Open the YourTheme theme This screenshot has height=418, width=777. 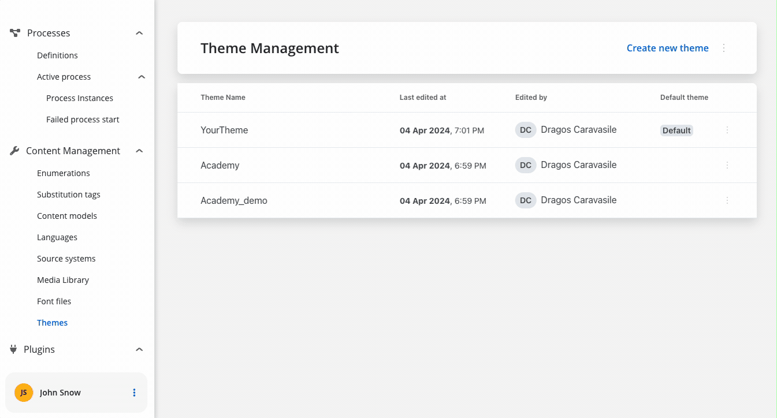click(224, 130)
